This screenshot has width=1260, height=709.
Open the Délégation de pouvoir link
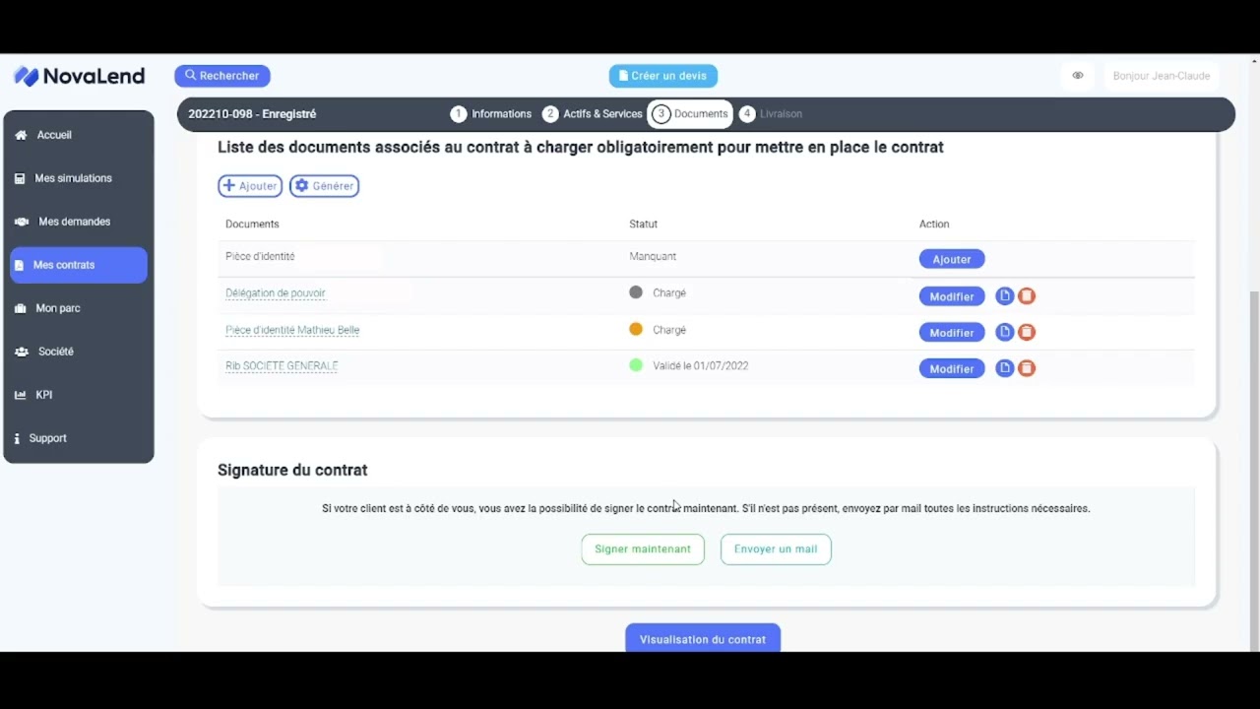pos(276,293)
